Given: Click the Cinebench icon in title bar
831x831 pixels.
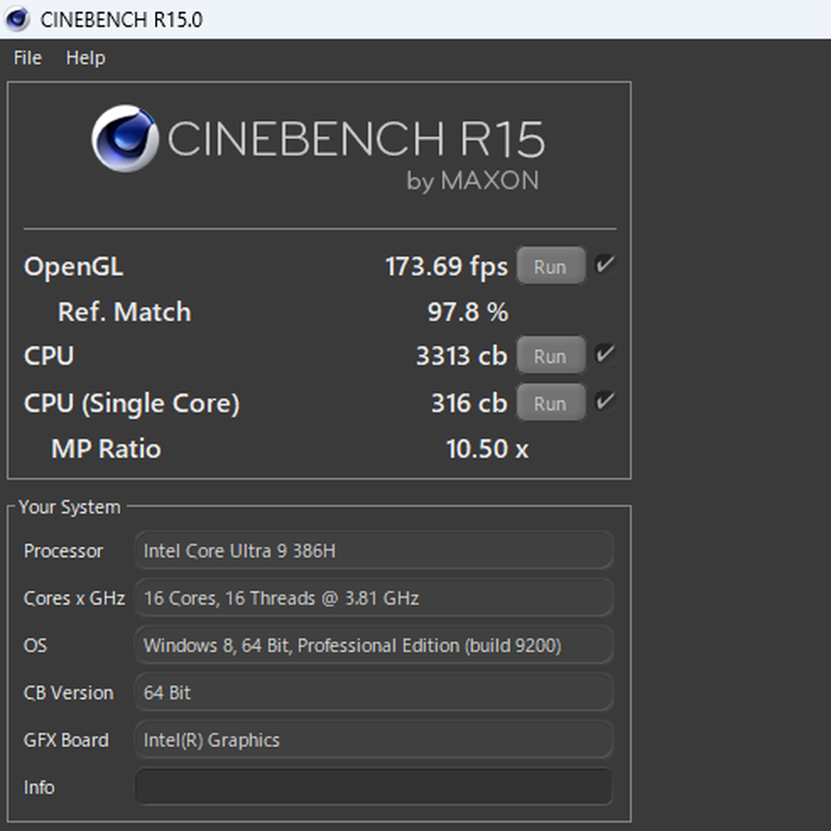Looking at the screenshot, I should (17, 19).
